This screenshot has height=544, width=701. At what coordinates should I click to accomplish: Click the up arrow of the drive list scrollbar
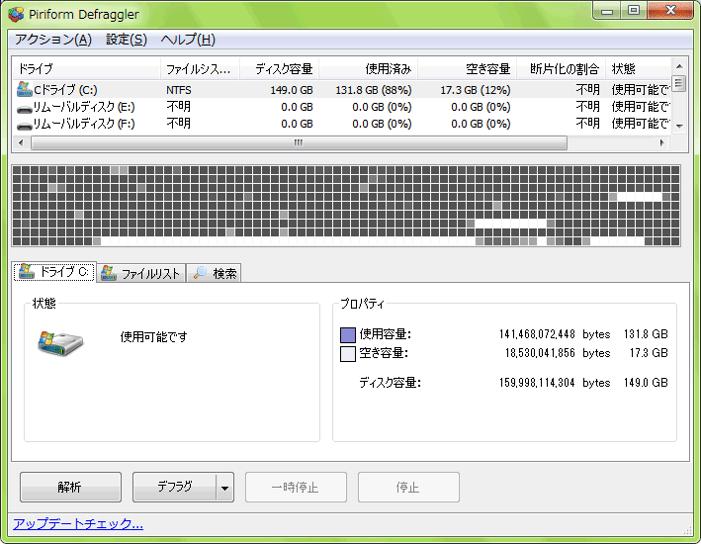(x=679, y=66)
